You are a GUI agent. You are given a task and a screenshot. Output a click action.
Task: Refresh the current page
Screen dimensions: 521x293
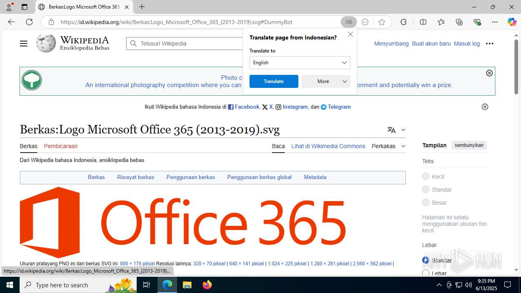click(29, 22)
